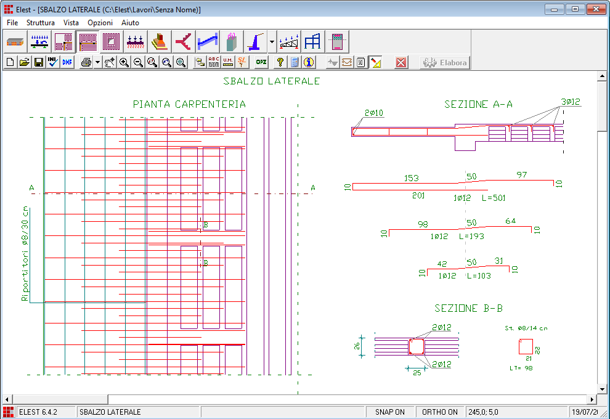Viewport: 610px width, 419px height.
Task: Click the Elabora button
Action: pos(445,62)
